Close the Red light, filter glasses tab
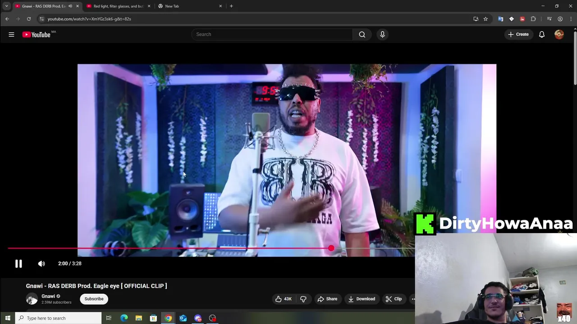This screenshot has width=577, height=324. [x=149, y=6]
